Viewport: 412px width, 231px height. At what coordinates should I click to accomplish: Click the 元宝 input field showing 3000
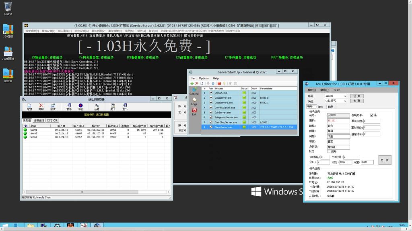point(367,162)
